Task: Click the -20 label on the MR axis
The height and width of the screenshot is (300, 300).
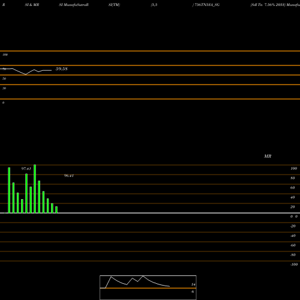Action: [x=293, y=226]
